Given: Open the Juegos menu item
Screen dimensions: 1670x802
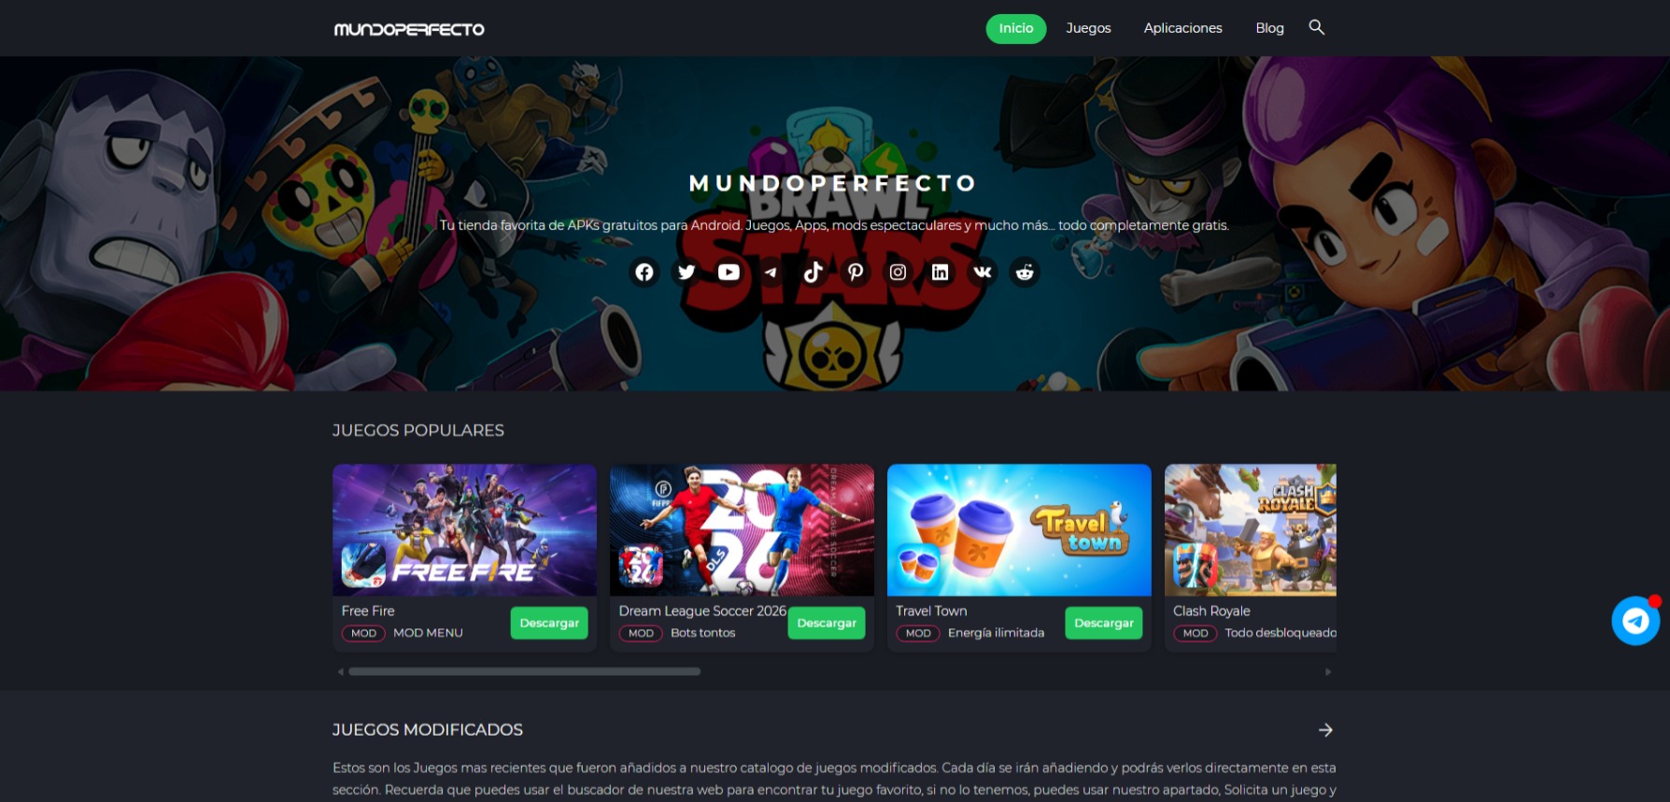Looking at the screenshot, I should (x=1088, y=28).
